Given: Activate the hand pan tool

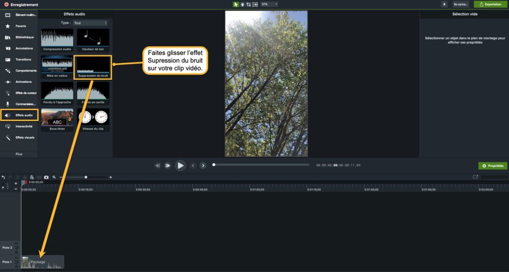Looking at the screenshot, I should (x=242, y=4).
